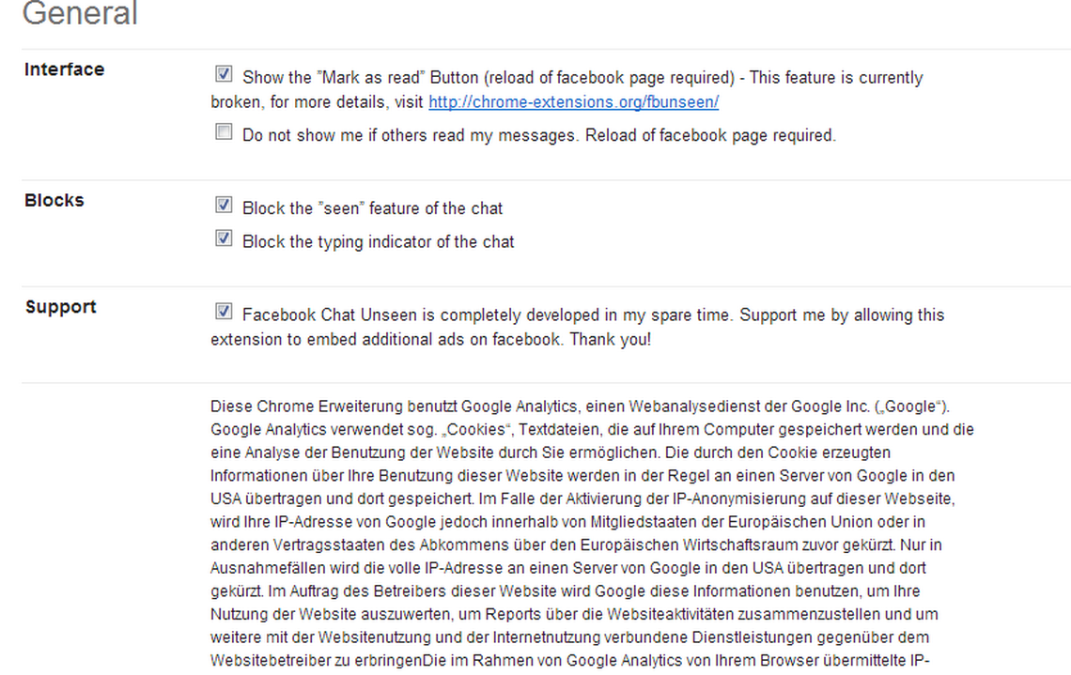The height and width of the screenshot is (675, 1071).
Task: Select the "Blocks" section label
Action: [54, 200]
